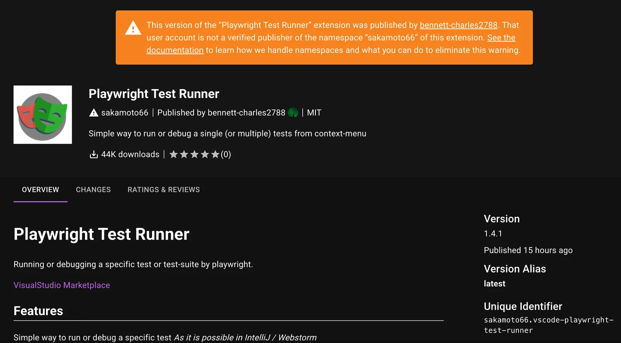Screen dimensions: 621x343
Task: Click the download icon beside 44K downloads
Action: 94,154
